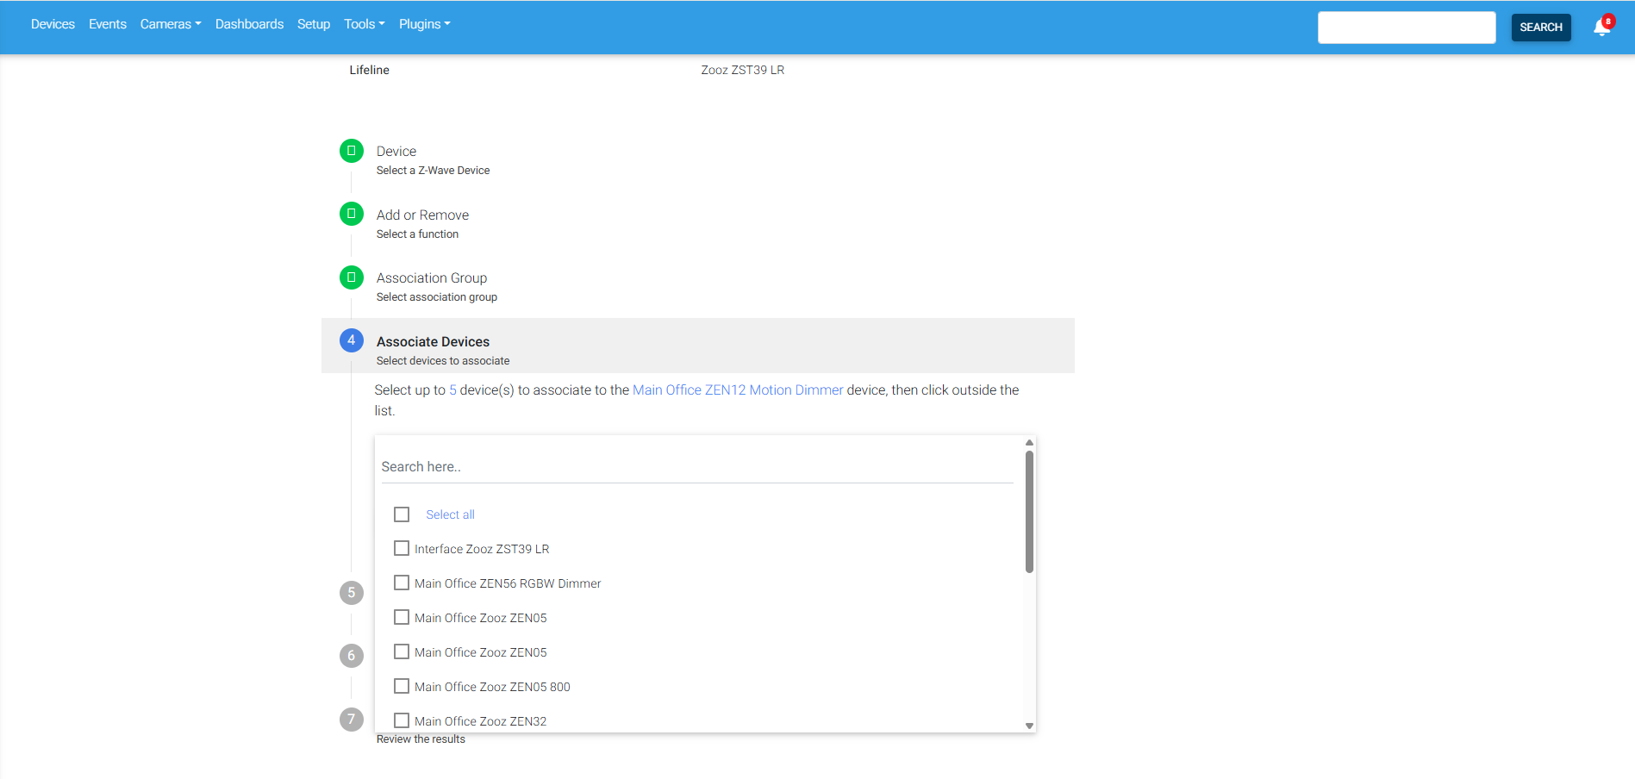Check Main Office ZEN56 RGBW Dimmer checkbox
The image size is (1635, 779).
(x=402, y=583)
